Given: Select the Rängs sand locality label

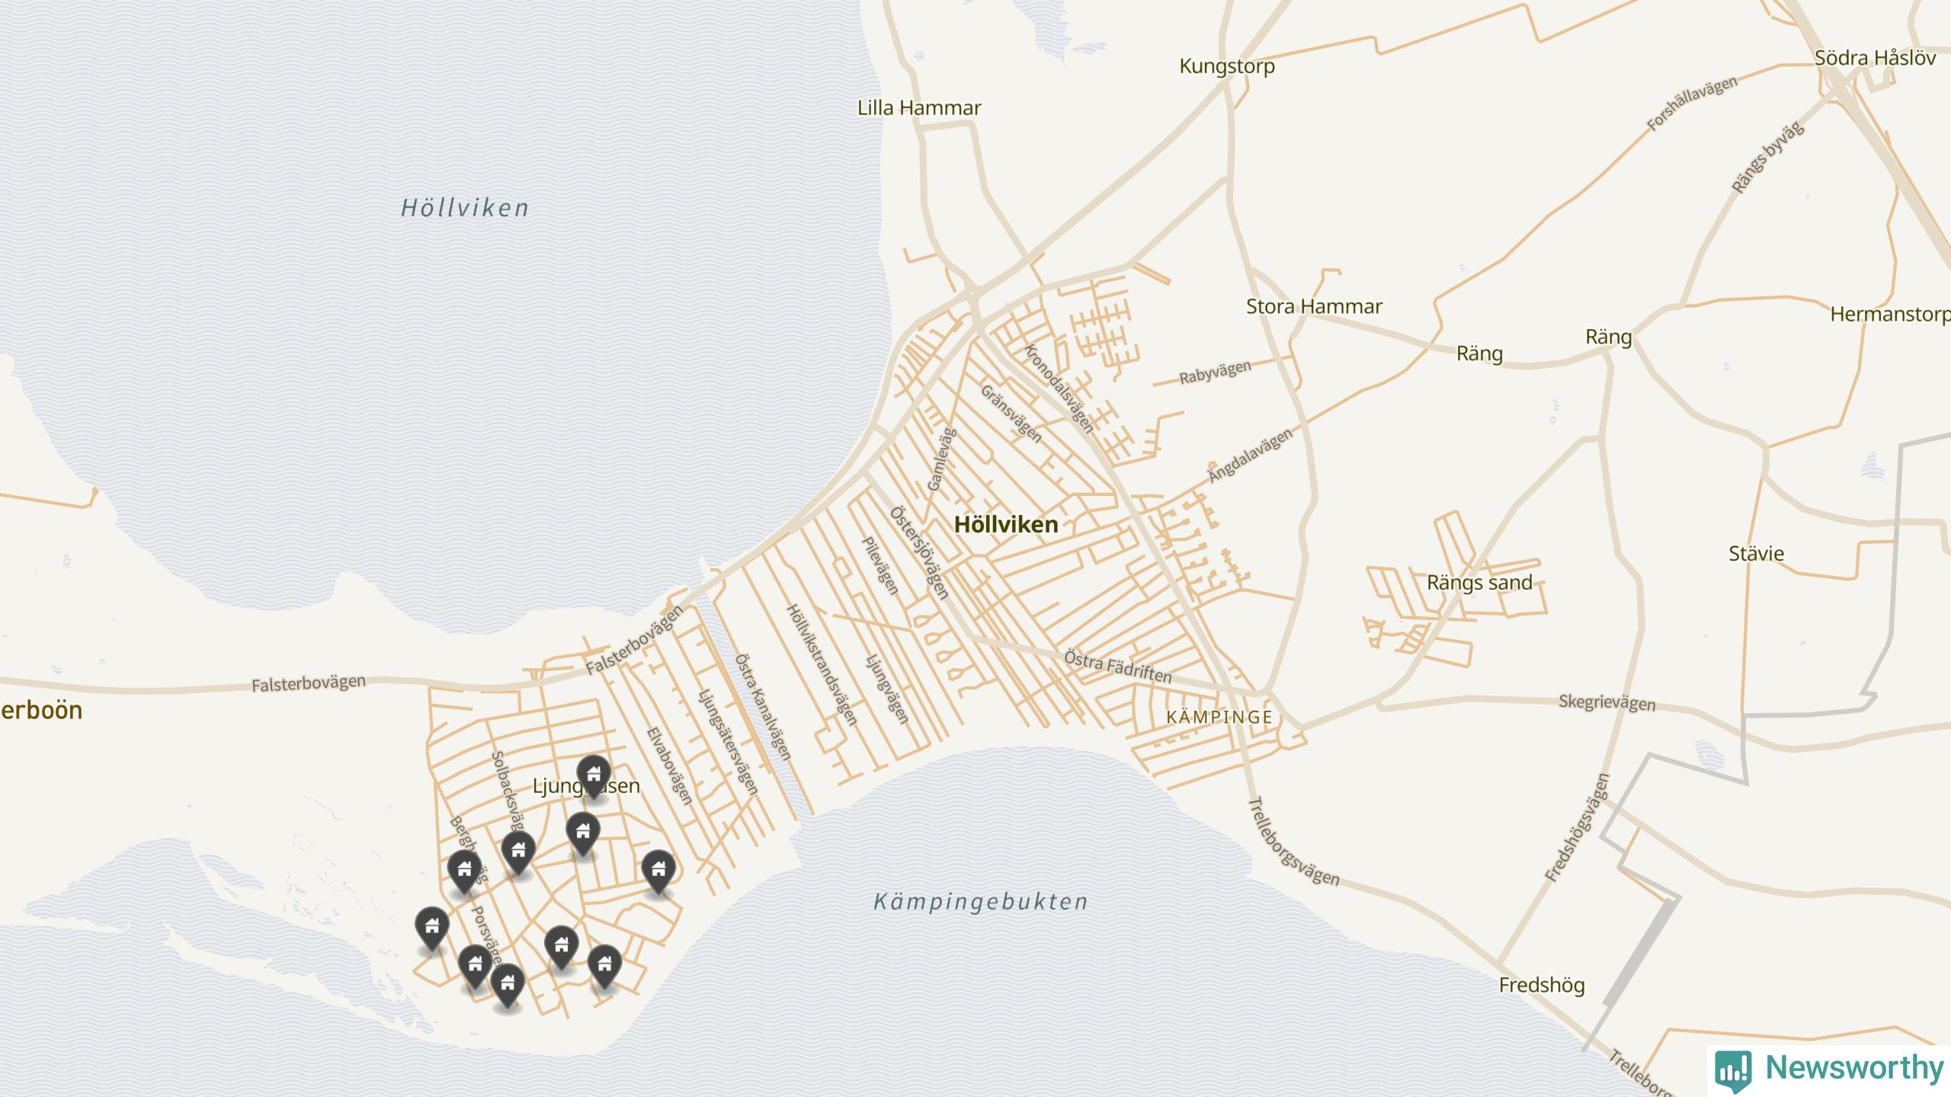Looking at the screenshot, I should (1478, 583).
